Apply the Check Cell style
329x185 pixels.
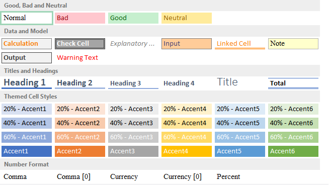(80, 44)
